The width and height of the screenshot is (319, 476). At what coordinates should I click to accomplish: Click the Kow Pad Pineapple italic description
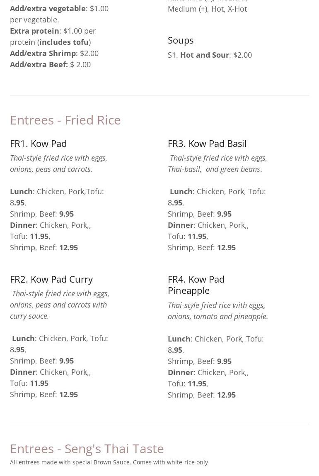[217, 310]
